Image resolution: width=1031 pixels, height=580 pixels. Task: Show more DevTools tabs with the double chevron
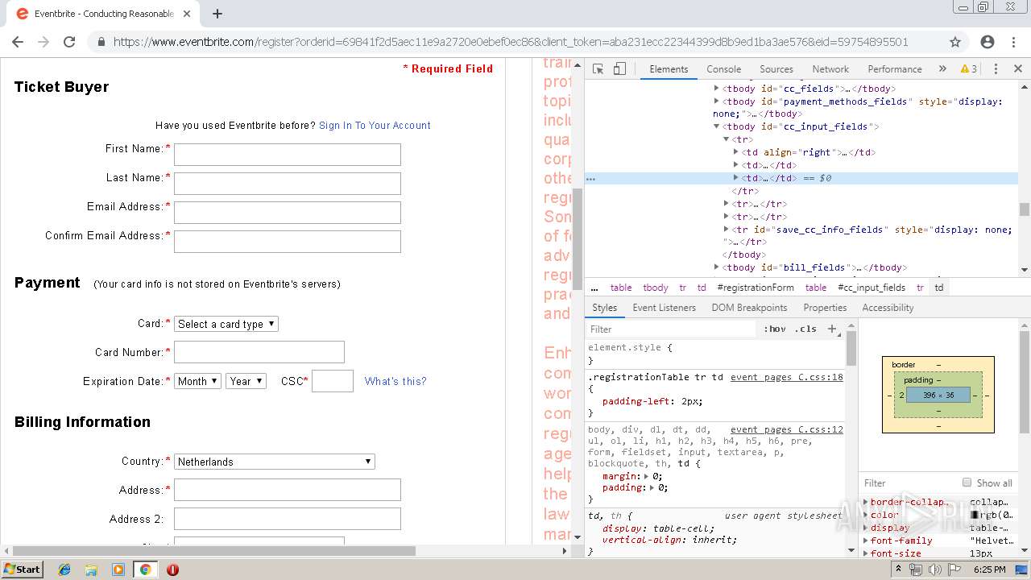(942, 69)
